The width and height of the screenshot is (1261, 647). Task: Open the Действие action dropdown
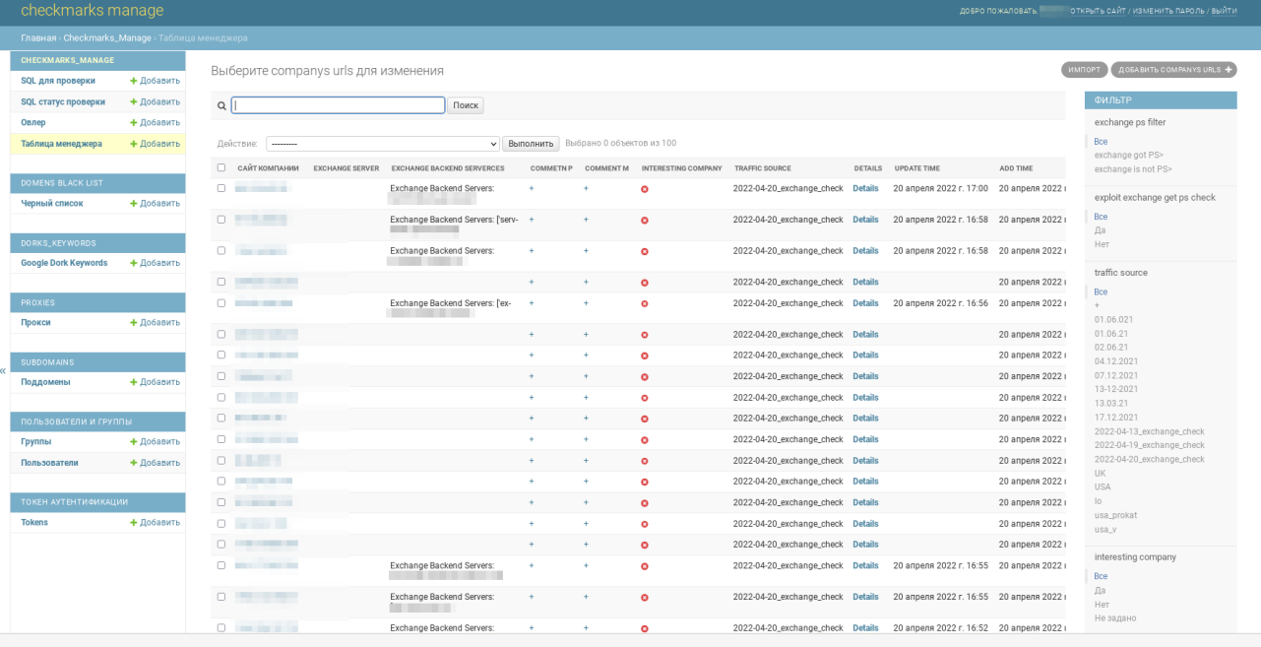pyautogui.click(x=383, y=144)
